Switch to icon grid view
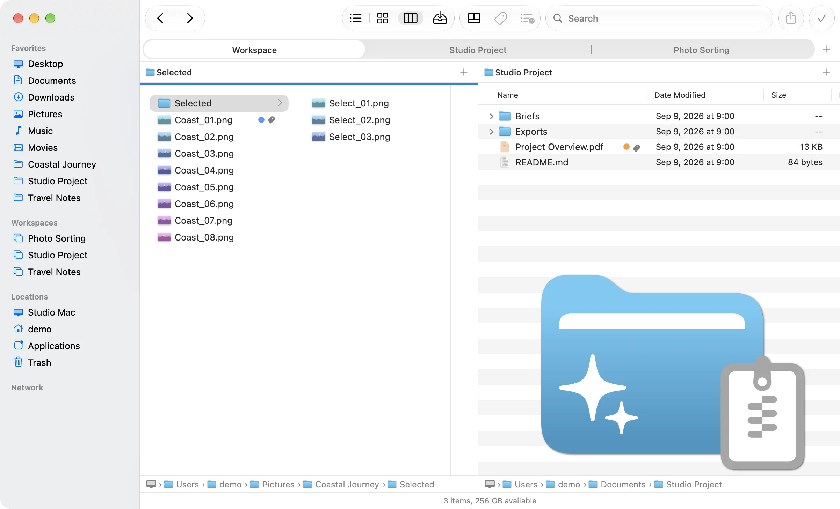 point(383,18)
